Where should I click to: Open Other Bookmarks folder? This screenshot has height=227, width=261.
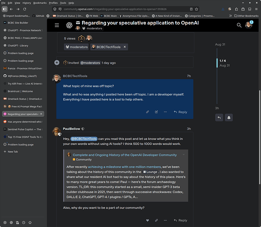click(x=246, y=16)
